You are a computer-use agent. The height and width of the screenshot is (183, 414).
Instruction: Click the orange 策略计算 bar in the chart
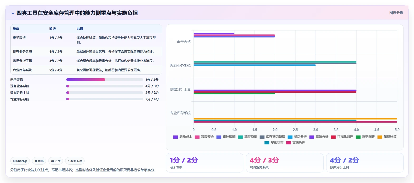tap(295, 119)
